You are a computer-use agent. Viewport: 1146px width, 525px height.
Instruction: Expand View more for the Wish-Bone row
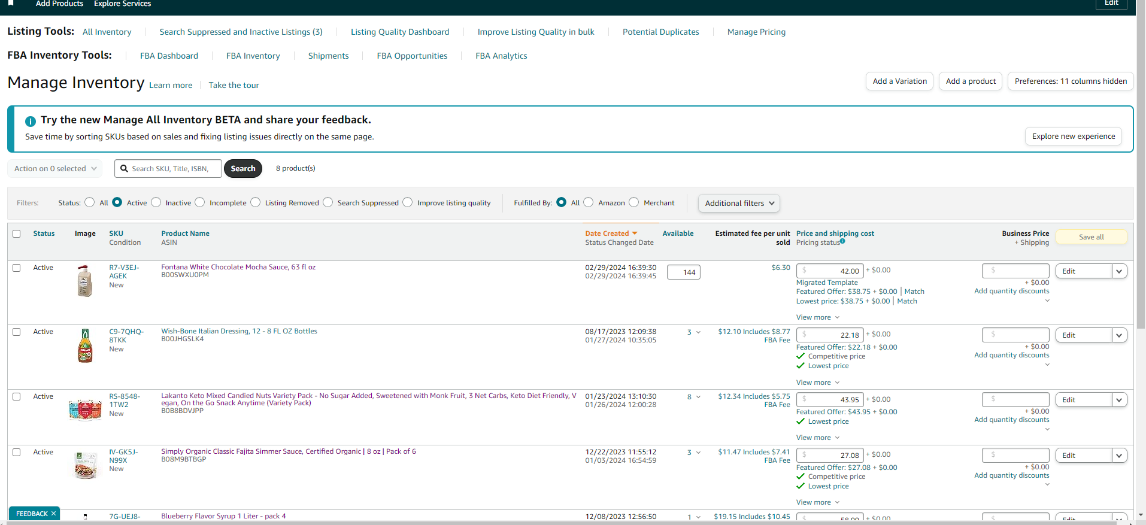click(818, 383)
